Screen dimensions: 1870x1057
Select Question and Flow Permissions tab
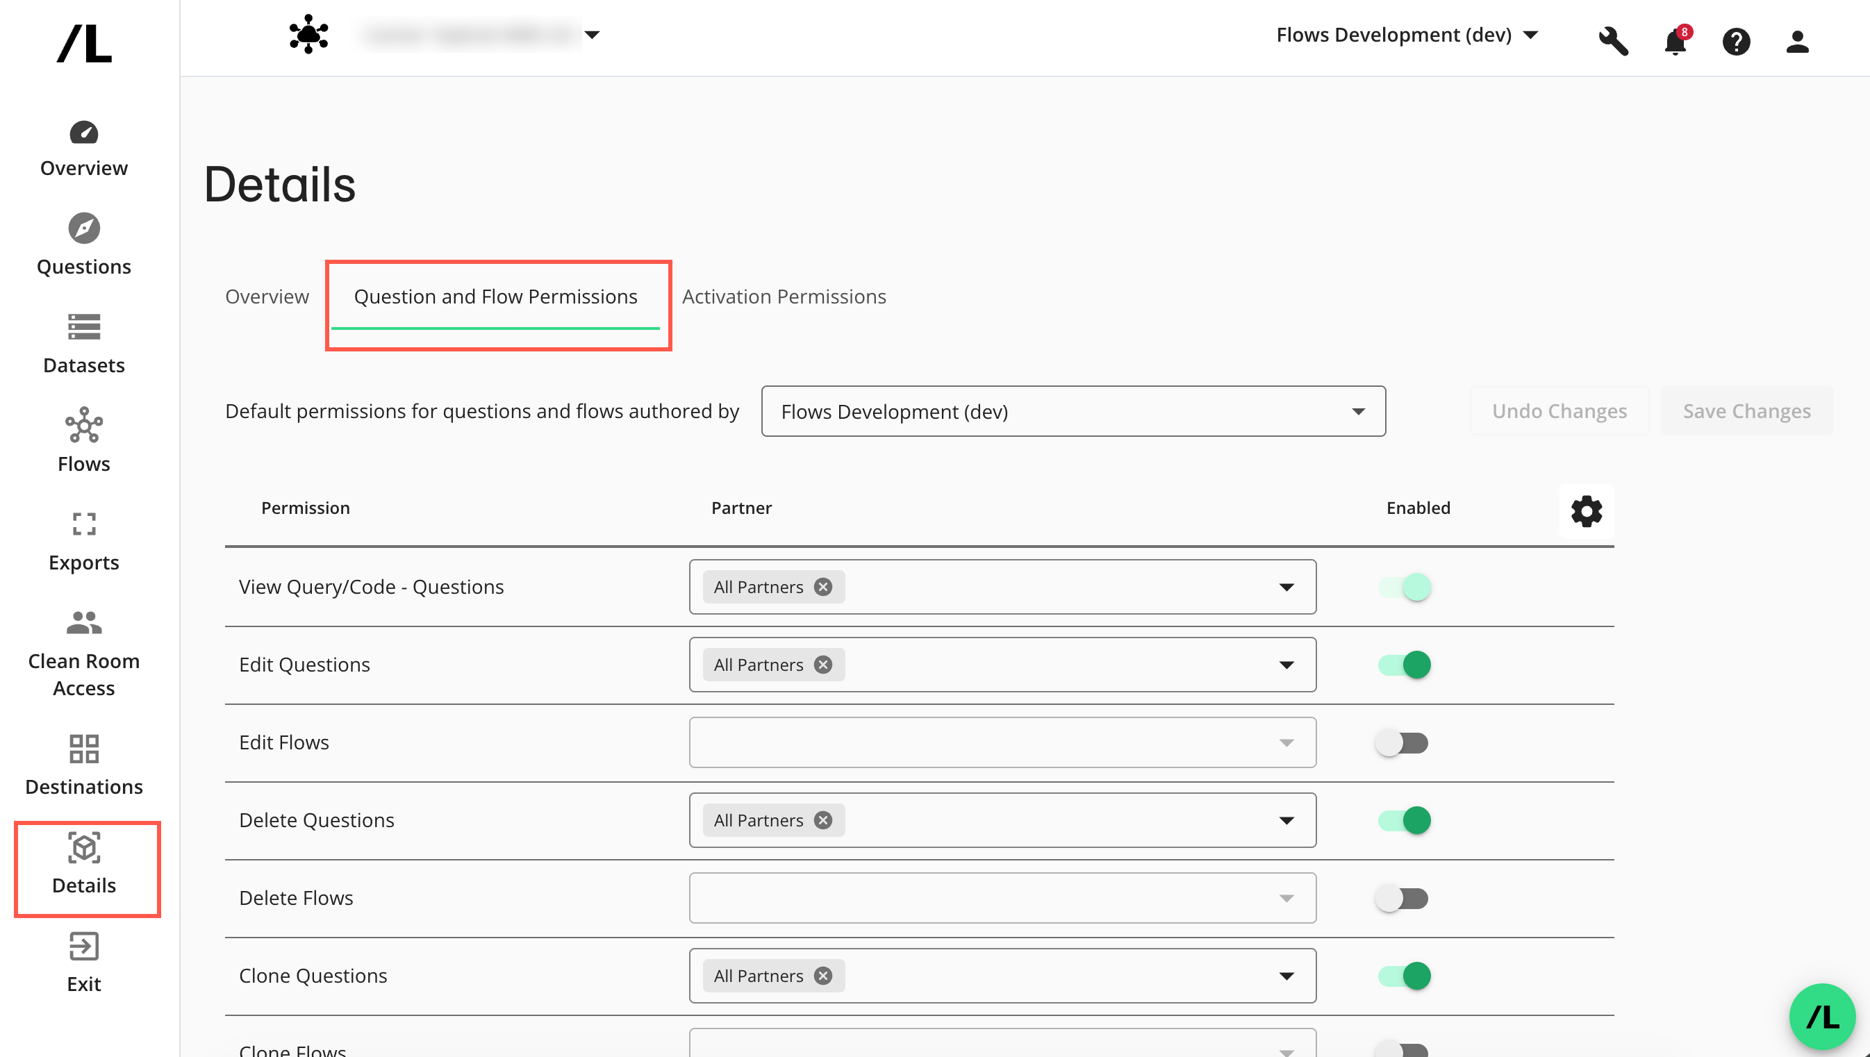click(x=495, y=296)
